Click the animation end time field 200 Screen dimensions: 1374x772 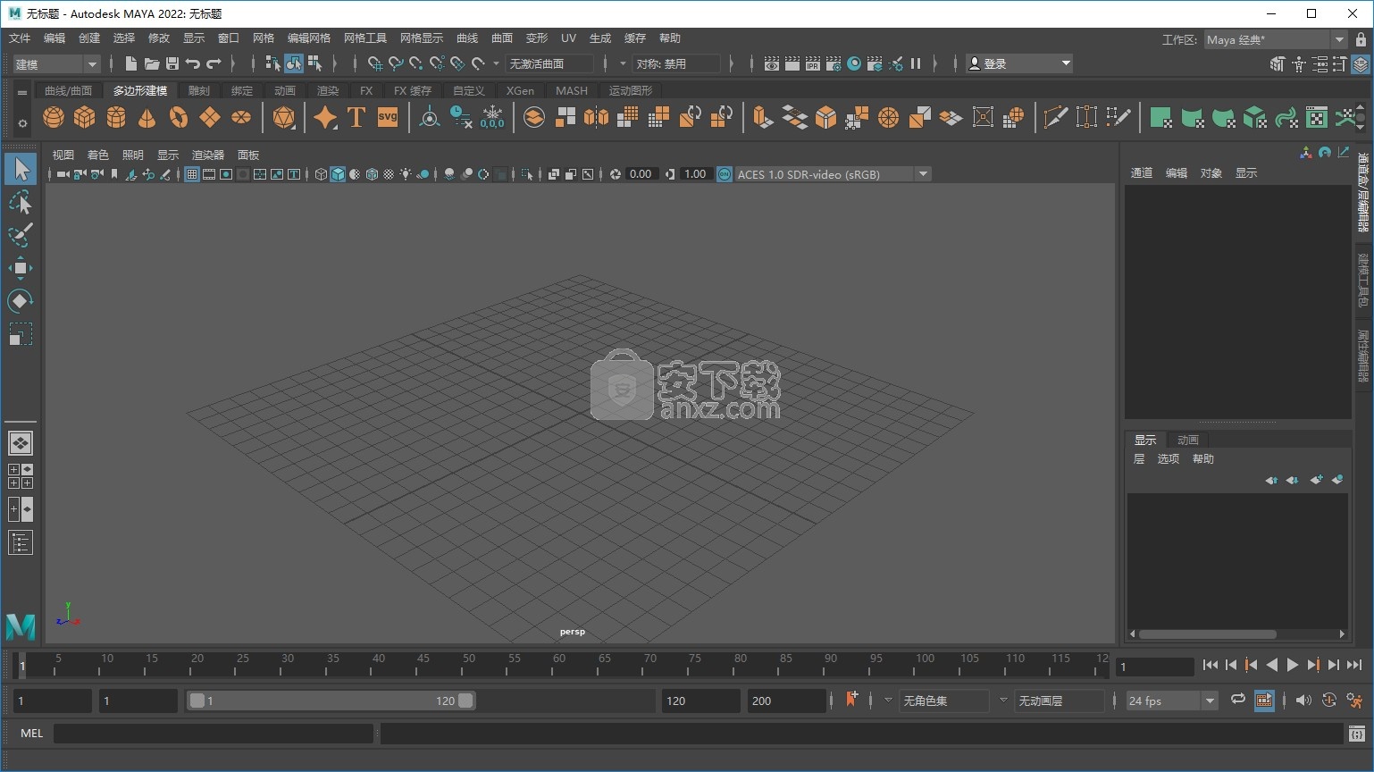[787, 701]
